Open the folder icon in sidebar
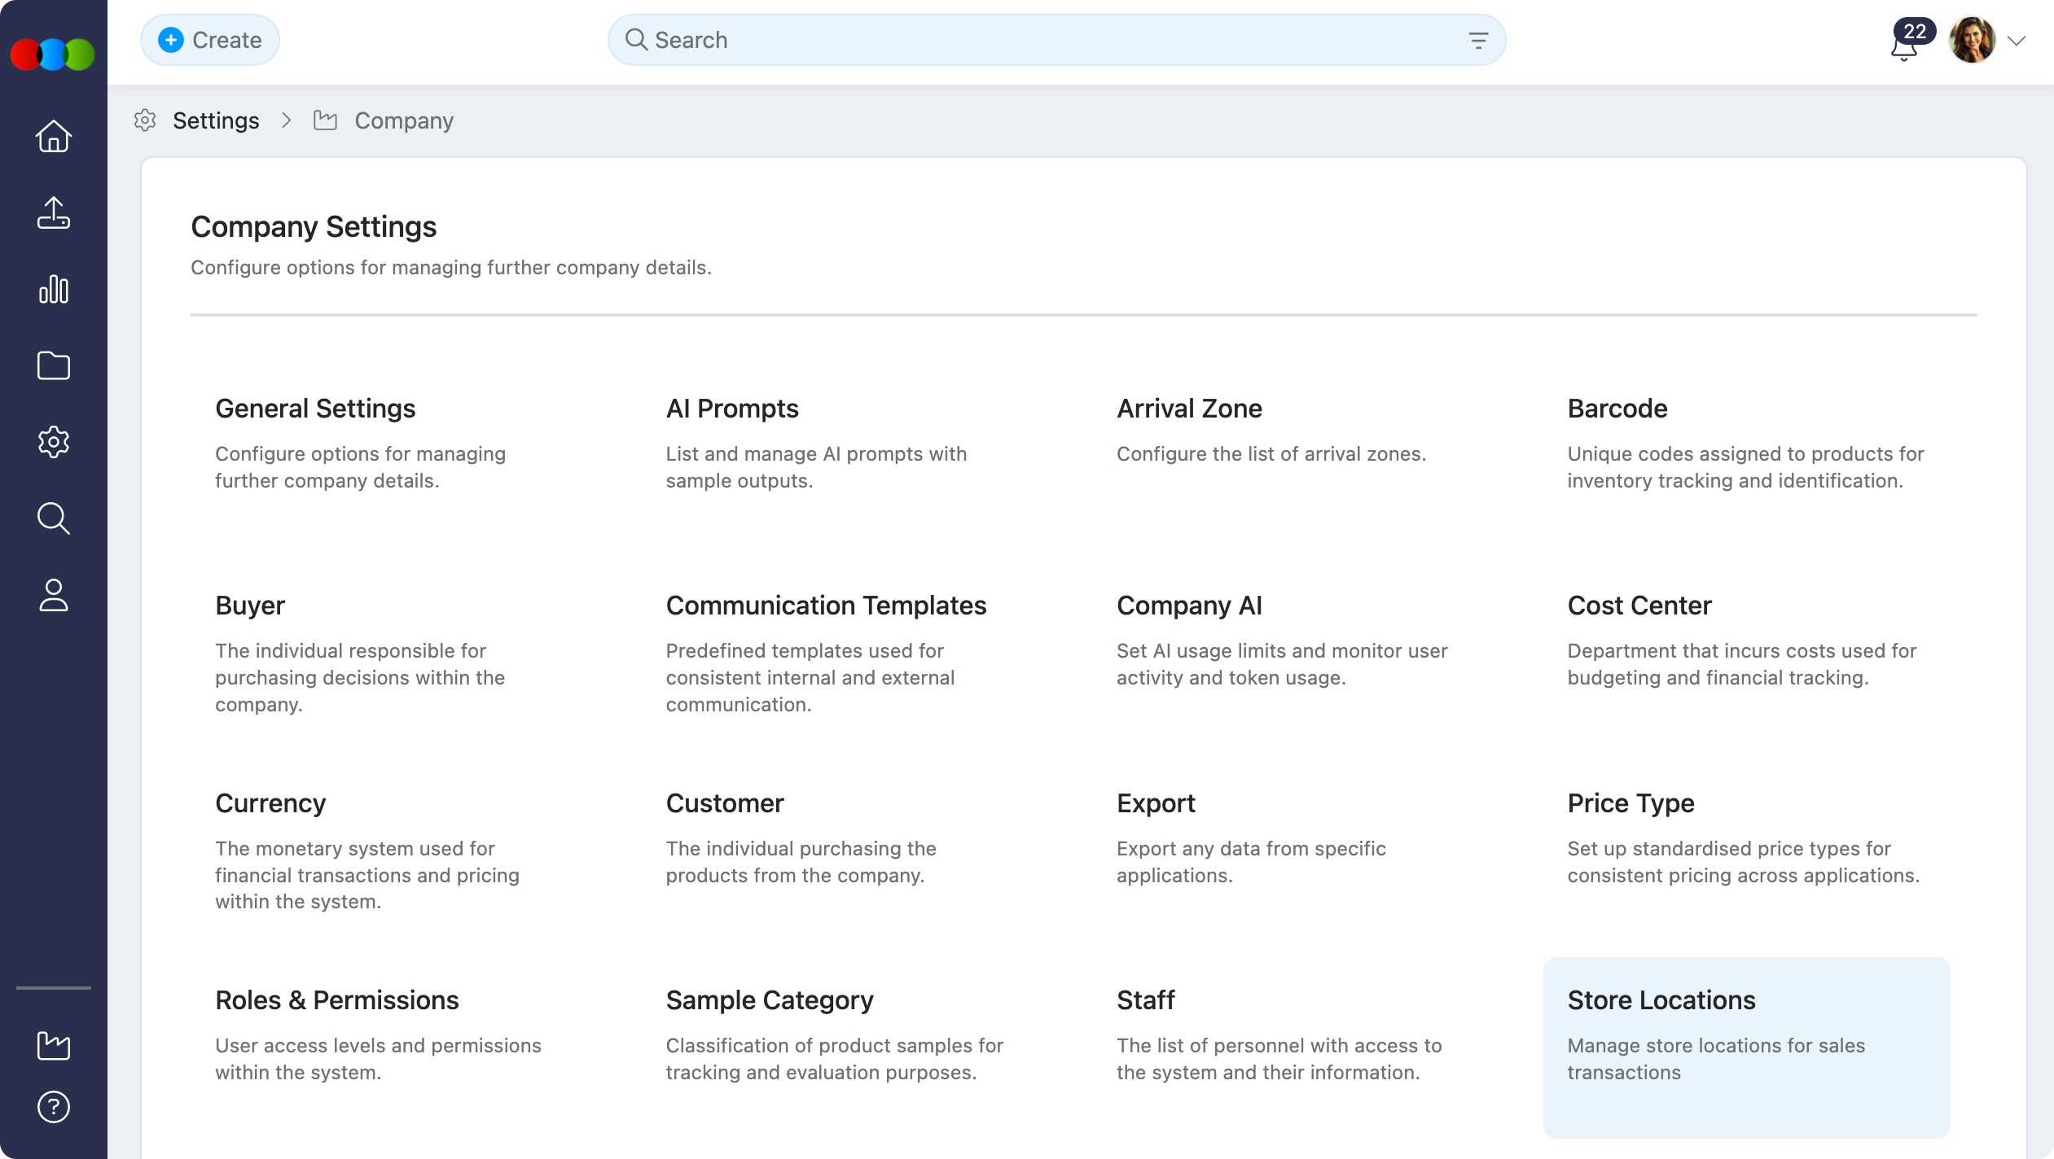The width and height of the screenshot is (2054, 1159). [x=54, y=365]
